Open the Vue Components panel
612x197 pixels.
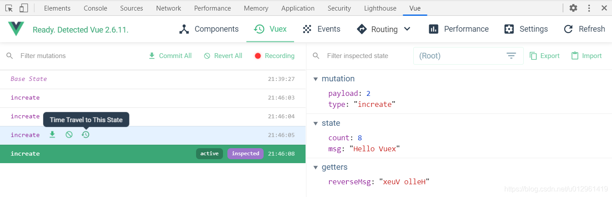209,29
